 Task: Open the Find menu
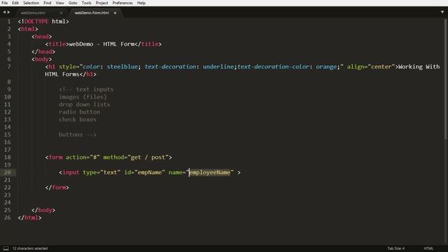[x=47, y=3]
